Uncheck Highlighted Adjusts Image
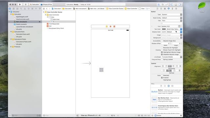Screen dimensions: 210x118 [162, 52]
